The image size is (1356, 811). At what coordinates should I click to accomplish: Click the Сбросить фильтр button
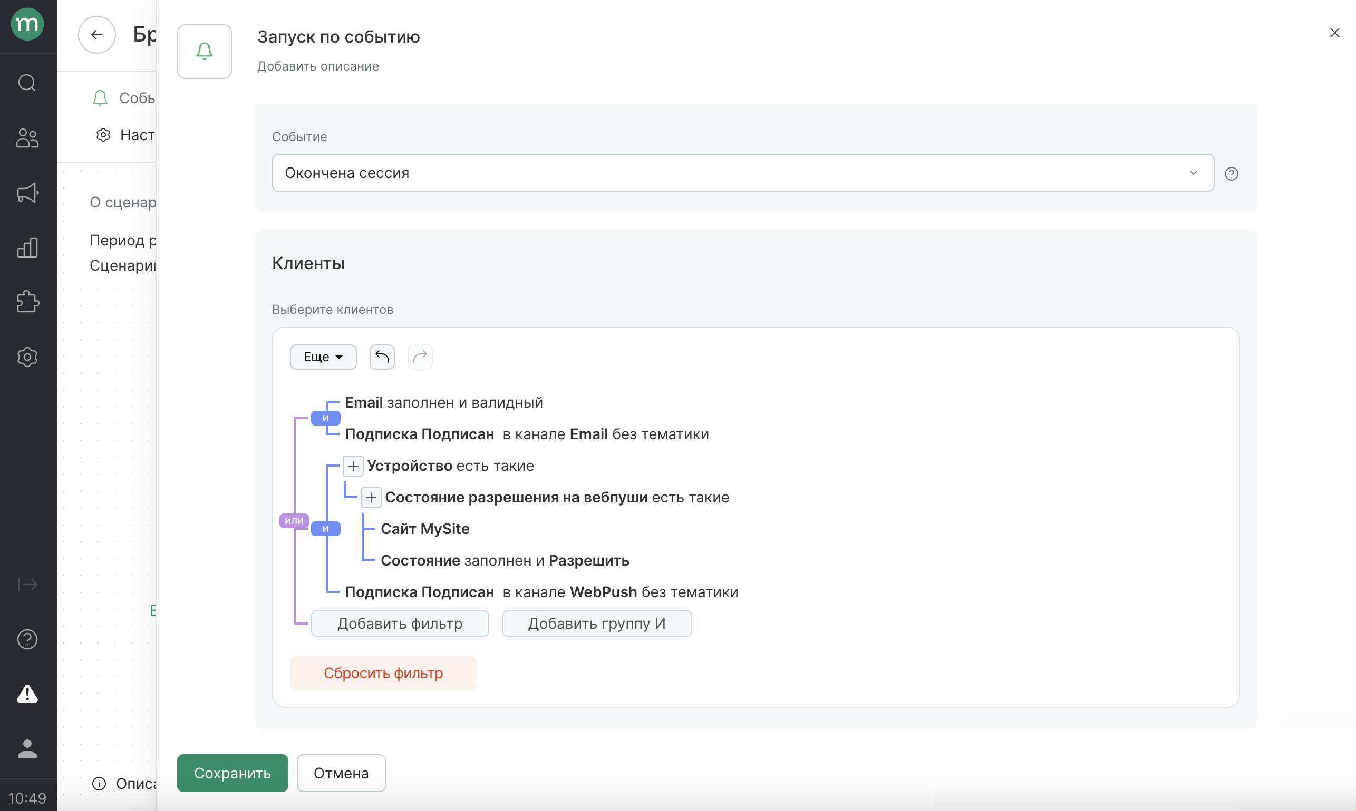[383, 673]
